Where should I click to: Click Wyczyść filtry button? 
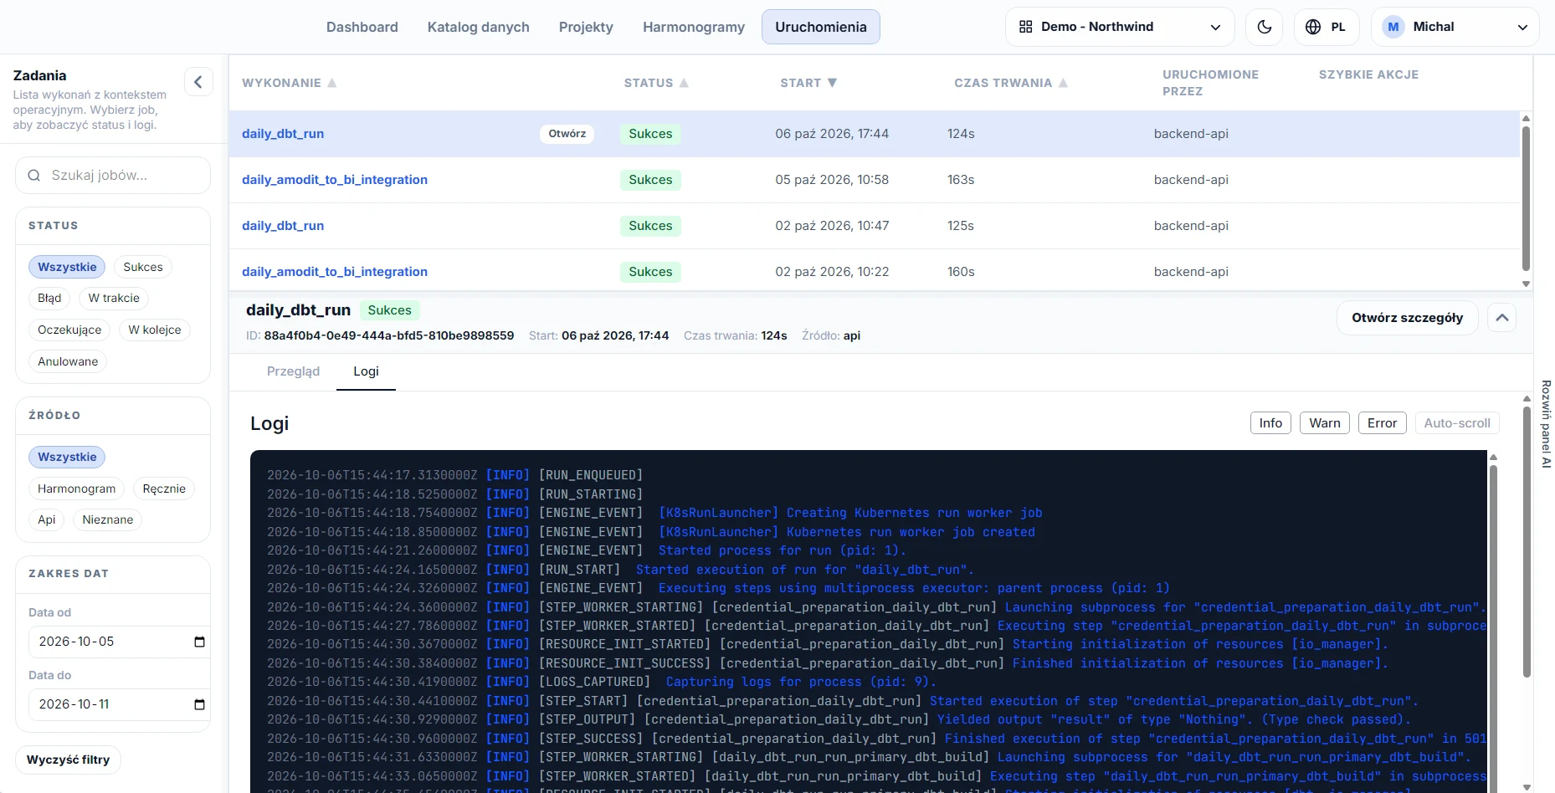(69, 760)
